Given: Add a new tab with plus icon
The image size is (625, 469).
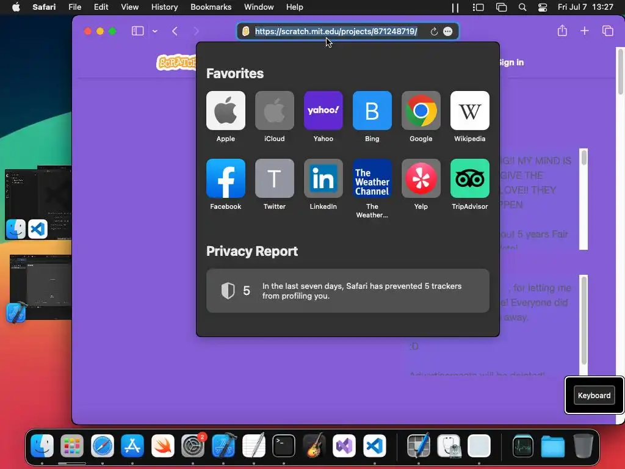Looking at the screenshot, I should 584,31.
